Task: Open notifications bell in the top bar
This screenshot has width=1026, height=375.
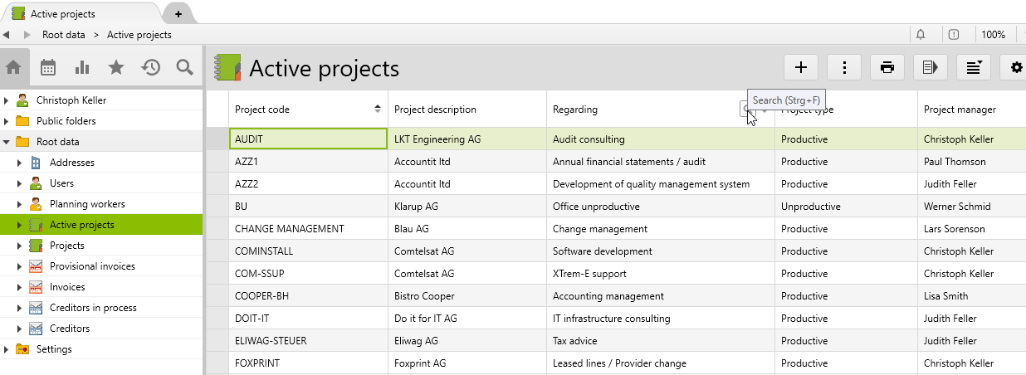Action: [x=921, y=35]
